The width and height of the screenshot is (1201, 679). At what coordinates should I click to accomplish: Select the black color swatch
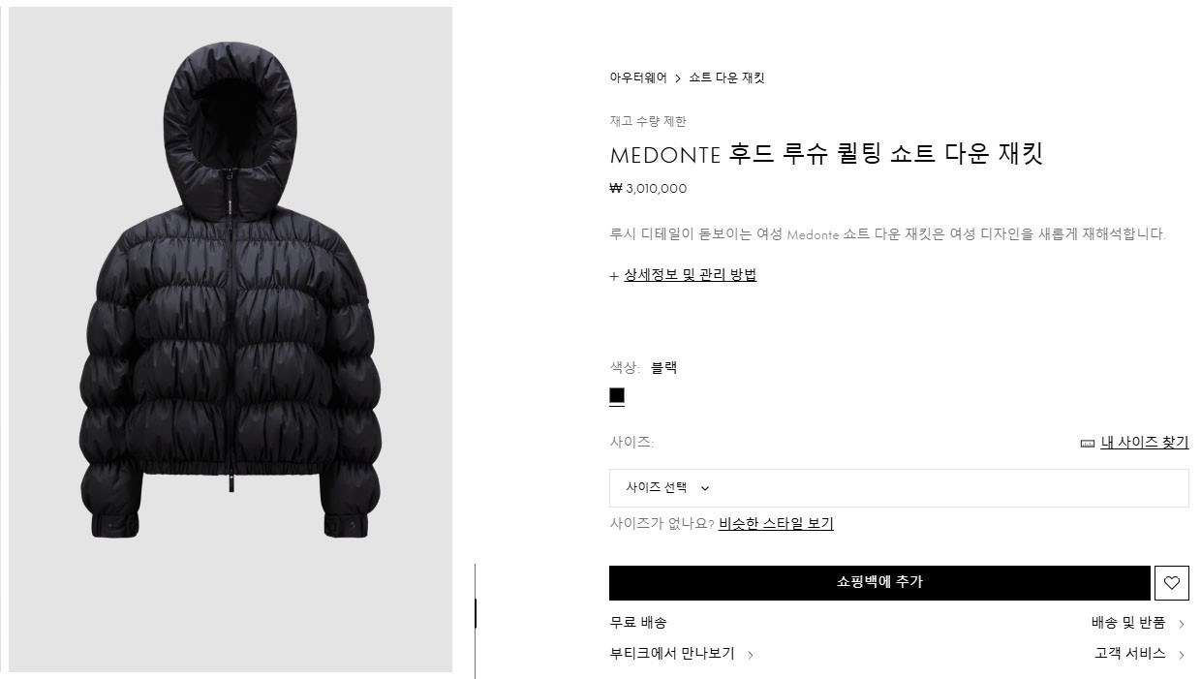(x=617, y=395)
